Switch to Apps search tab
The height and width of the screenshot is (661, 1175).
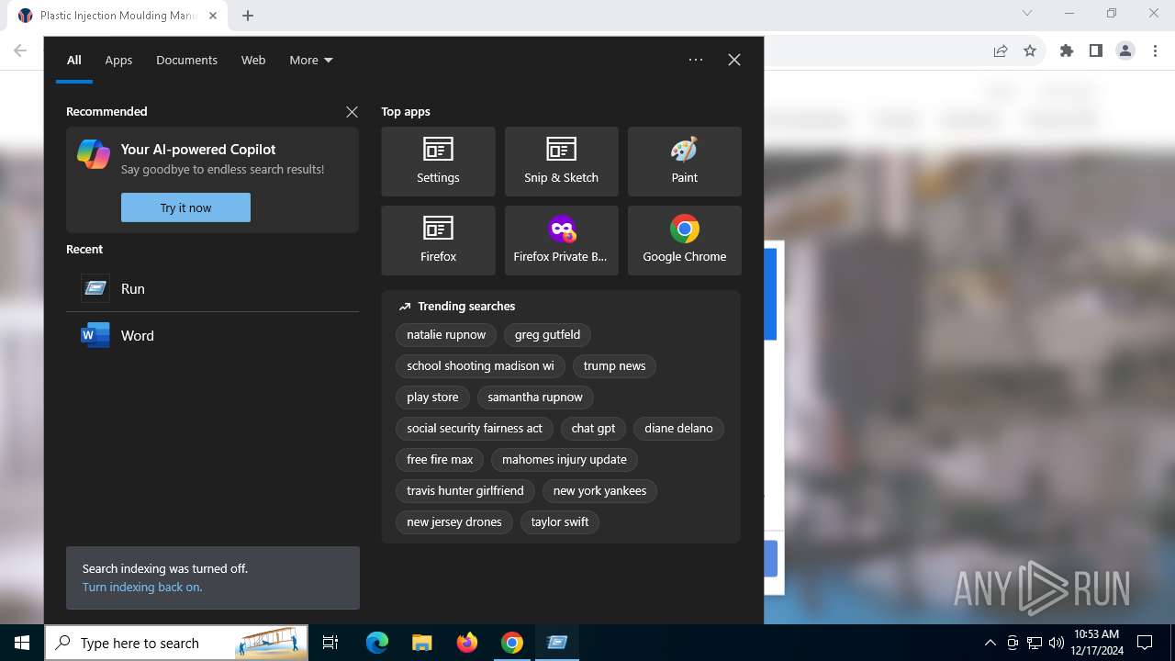point(118,60)
